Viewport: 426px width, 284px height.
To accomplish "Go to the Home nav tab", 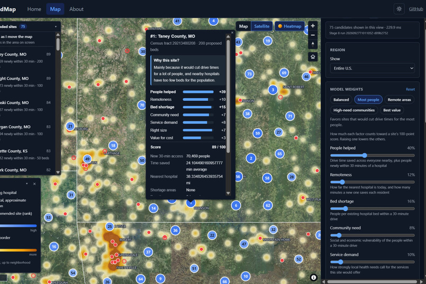I will 34,9.
